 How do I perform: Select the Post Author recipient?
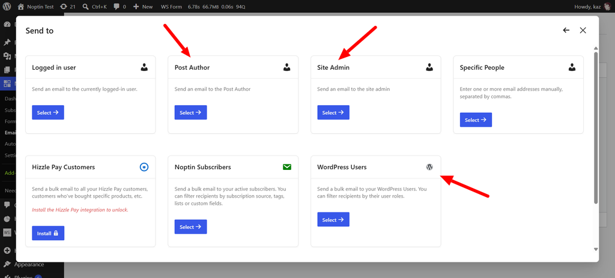click(x=190, y=112)
